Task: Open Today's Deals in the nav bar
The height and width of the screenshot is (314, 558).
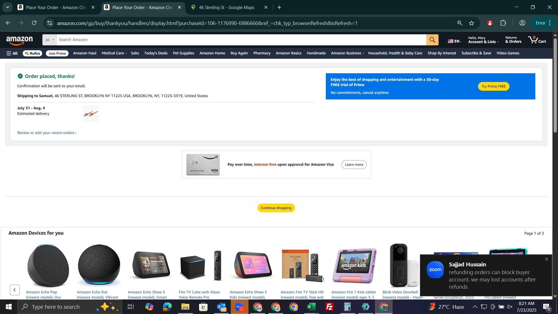Action: (x=156, y=53)
